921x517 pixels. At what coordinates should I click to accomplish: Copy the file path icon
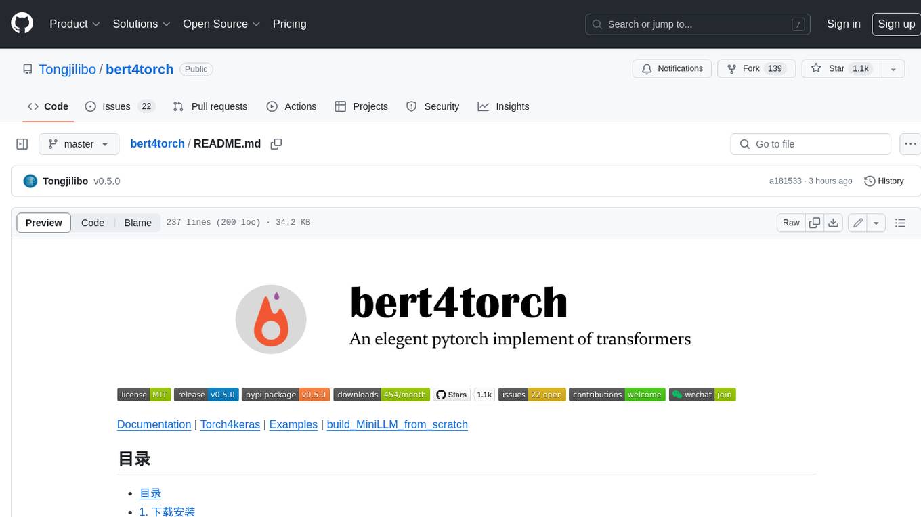click(276, 144)
